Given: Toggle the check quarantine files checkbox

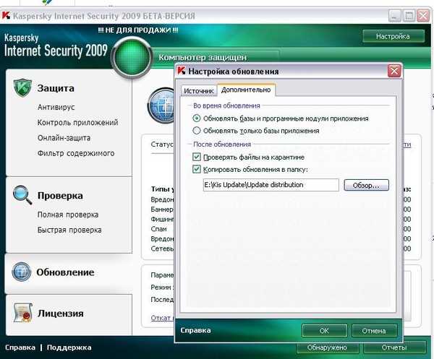Looking at the screenshot, I should click(197, 157).
